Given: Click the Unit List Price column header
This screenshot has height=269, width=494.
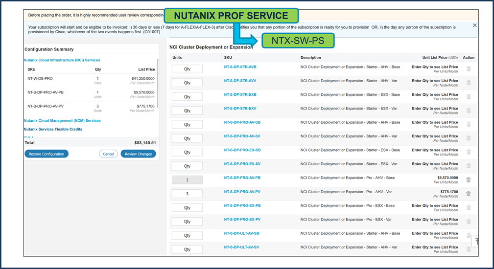Looking at the screenshot, I should (x=440, y=58).
